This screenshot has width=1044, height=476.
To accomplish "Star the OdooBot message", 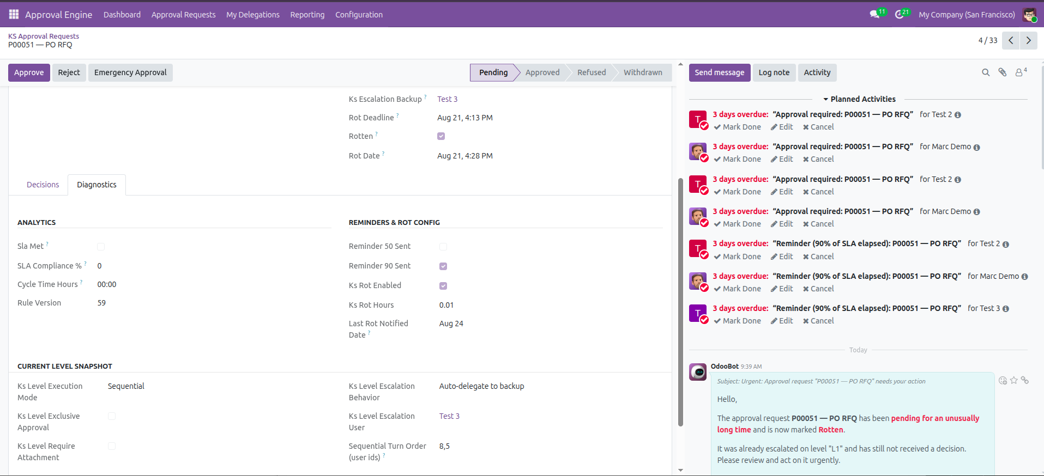I will (x=1013, y=381).
